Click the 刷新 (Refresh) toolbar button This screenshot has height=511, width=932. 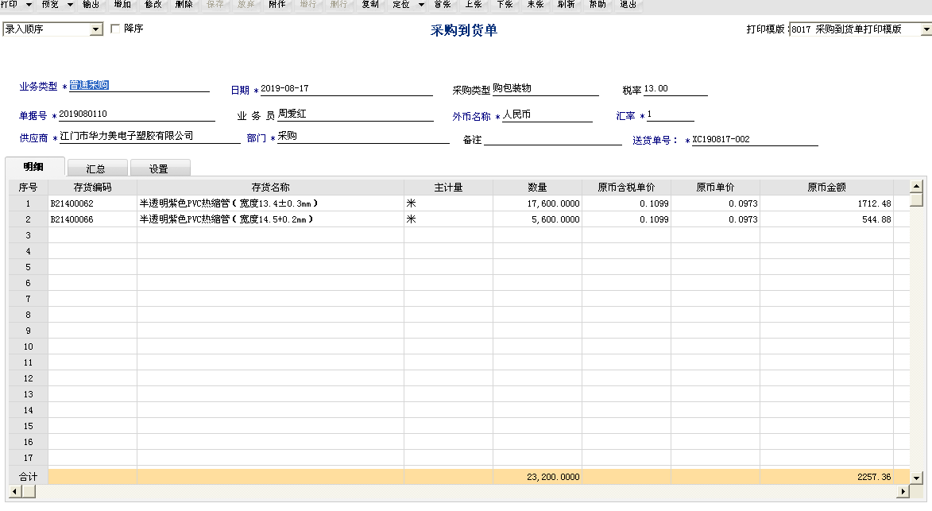[x=566, y=4]
